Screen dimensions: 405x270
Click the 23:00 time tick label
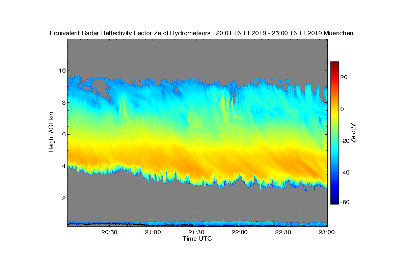(x=327, y=233)
